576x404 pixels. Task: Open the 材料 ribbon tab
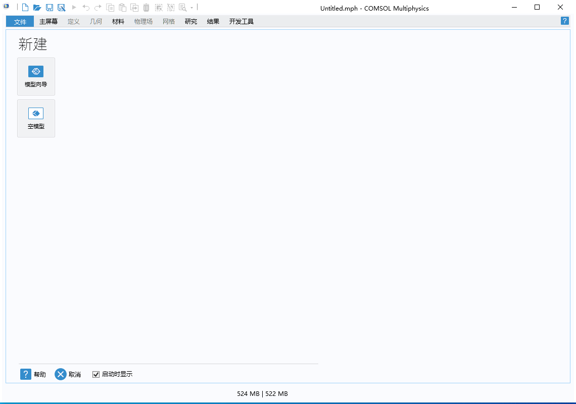pyautogui.click(x=118, y=22)
